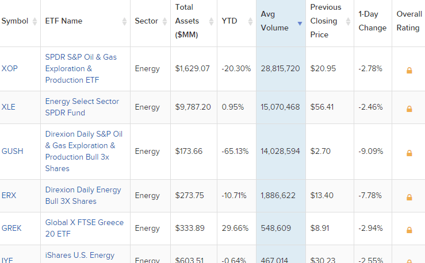Open Global X FTSE Greece 20 ETF link
The height and width of the screenshot is (263, 425).
pos(85,228)
